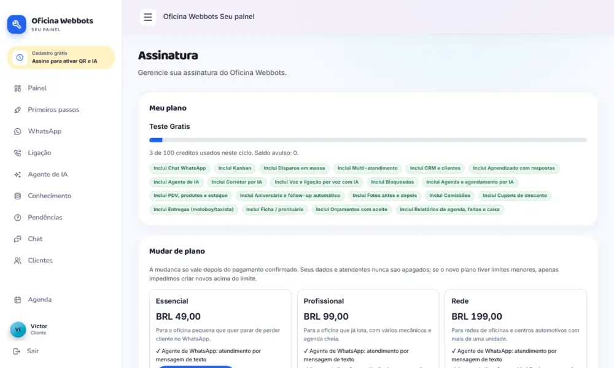Click the Oficina Webbots wrench logo
This screenshot has width=614, height=368.
click(17, 25)
